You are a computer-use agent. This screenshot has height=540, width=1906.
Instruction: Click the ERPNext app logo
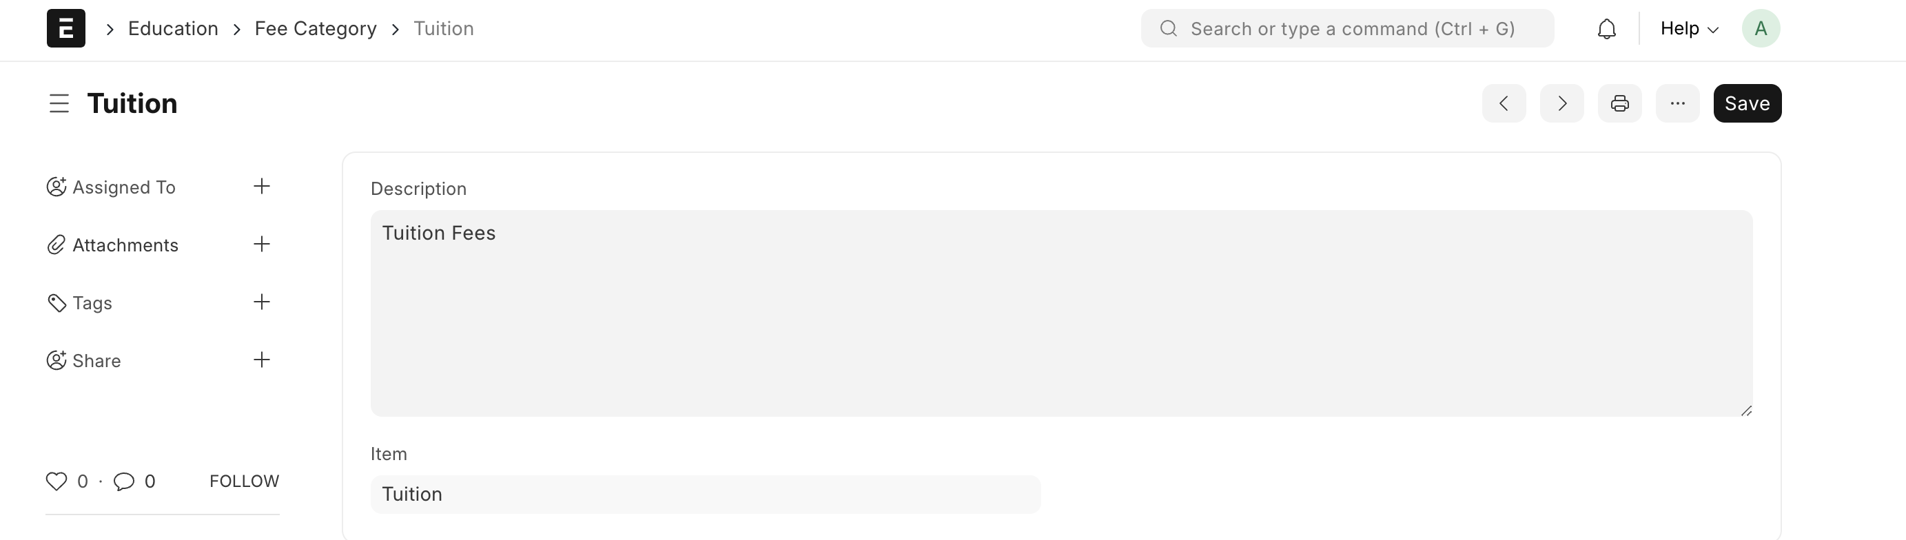pos(66,28)
